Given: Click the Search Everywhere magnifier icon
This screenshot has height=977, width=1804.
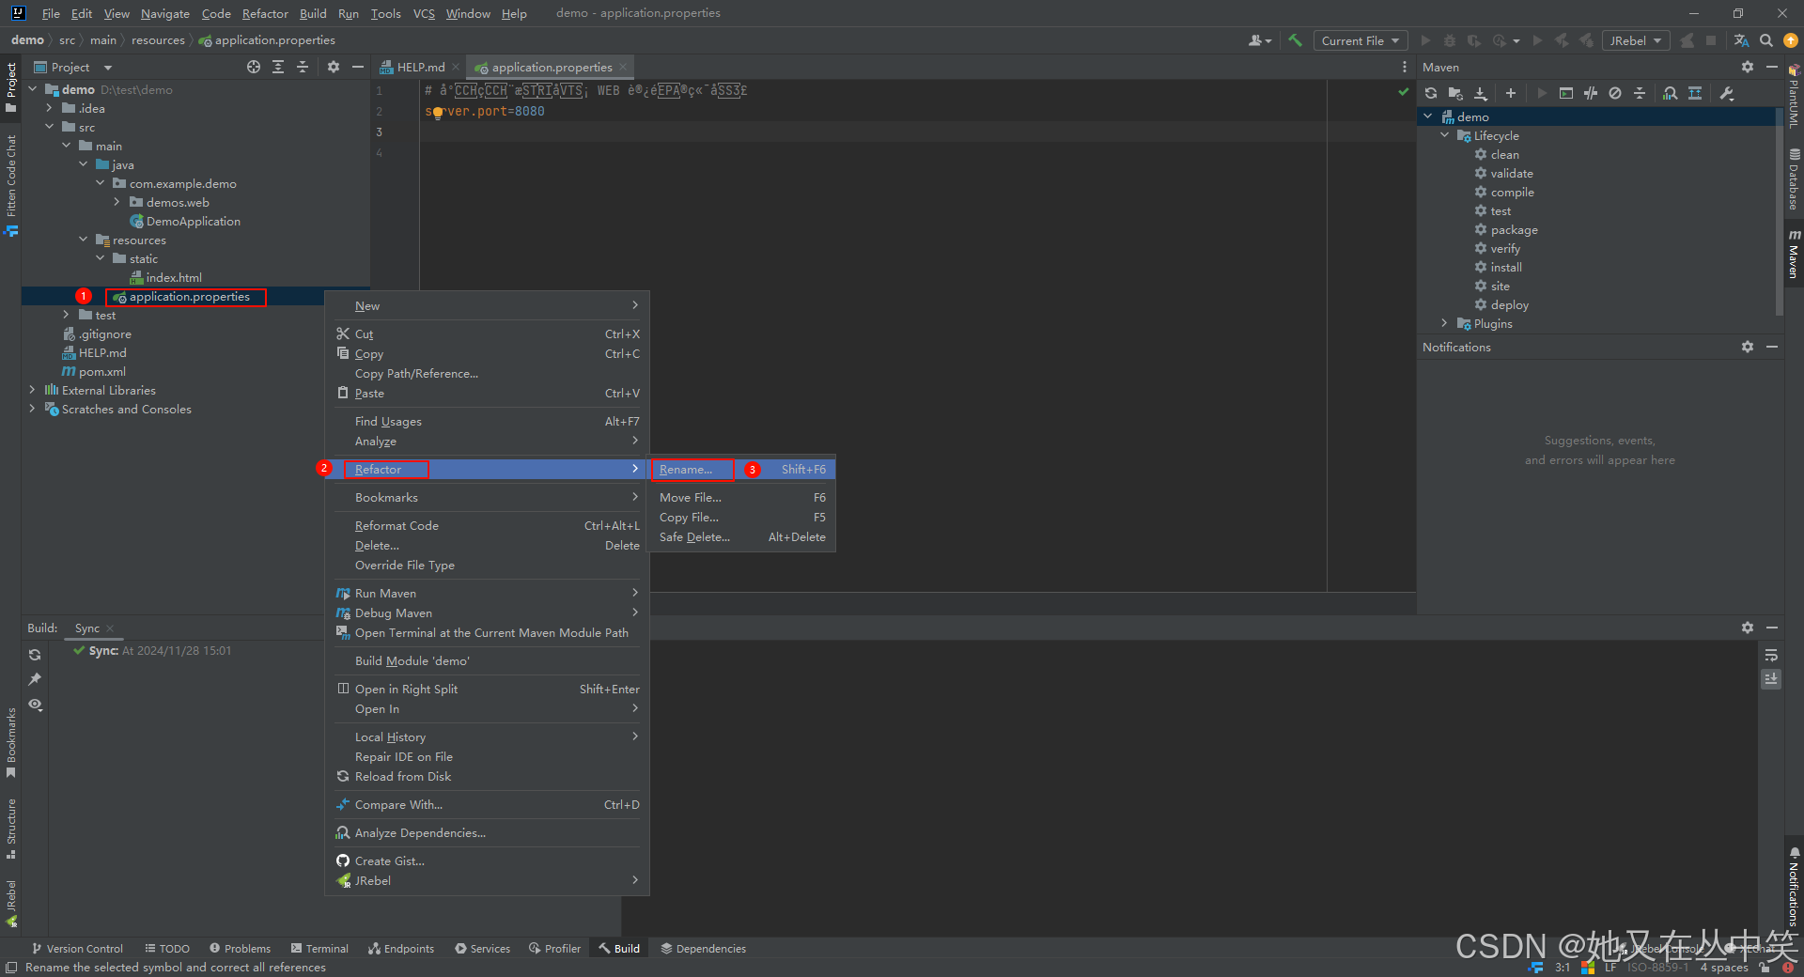Looking at the screenshot, I should click(x=1766, y=40).
